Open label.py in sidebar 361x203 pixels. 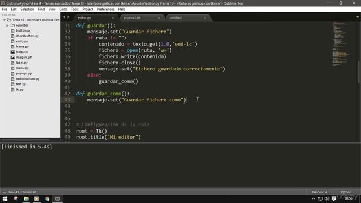(x=21, y=63)
